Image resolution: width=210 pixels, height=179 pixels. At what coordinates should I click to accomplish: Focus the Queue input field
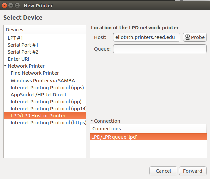coord(160,49)
